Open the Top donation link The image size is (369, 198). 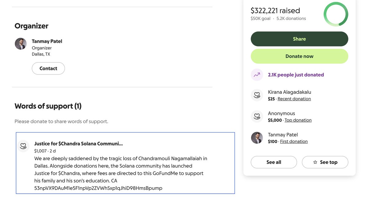coord(298,120)
